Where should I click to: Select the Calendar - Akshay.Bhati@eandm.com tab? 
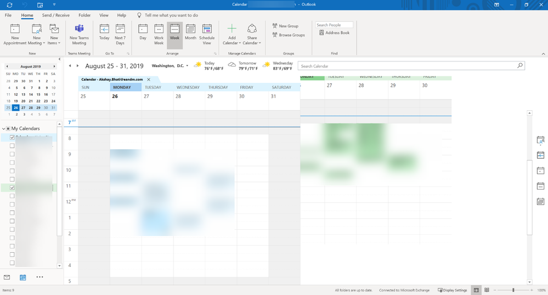(112, 80)
